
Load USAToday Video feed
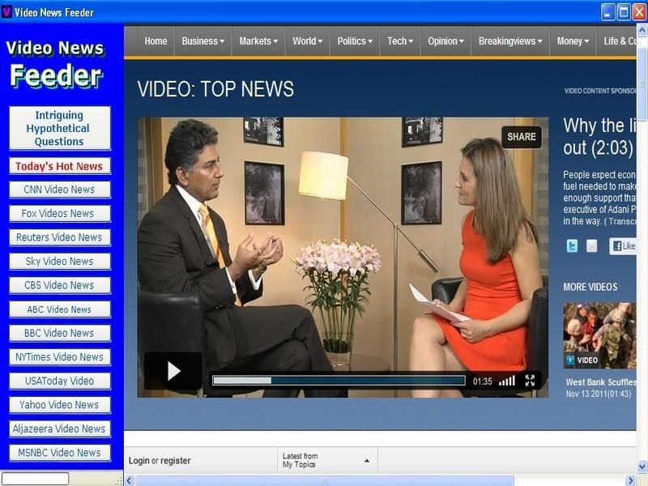59,381
